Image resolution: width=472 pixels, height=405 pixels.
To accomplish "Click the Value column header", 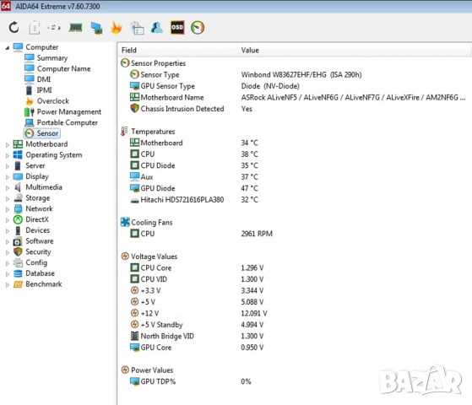I will click(x=354, y=50).
